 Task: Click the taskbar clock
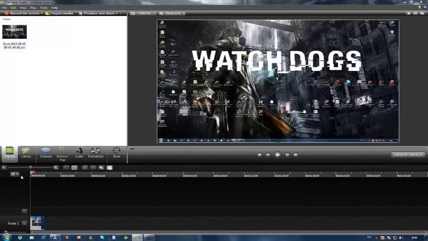tap(415, 238)
